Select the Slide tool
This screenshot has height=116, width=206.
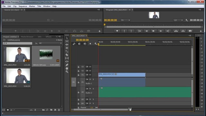67,62
